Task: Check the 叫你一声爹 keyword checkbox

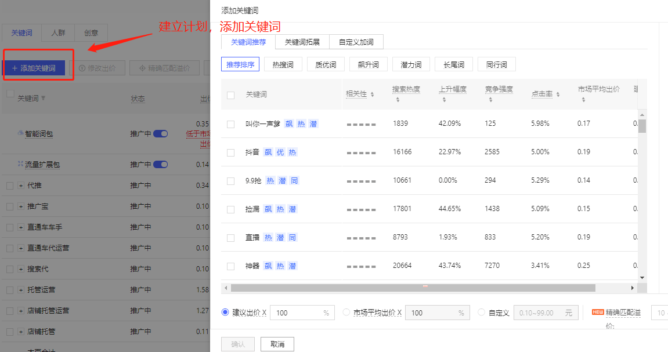Action: (230, 124)
